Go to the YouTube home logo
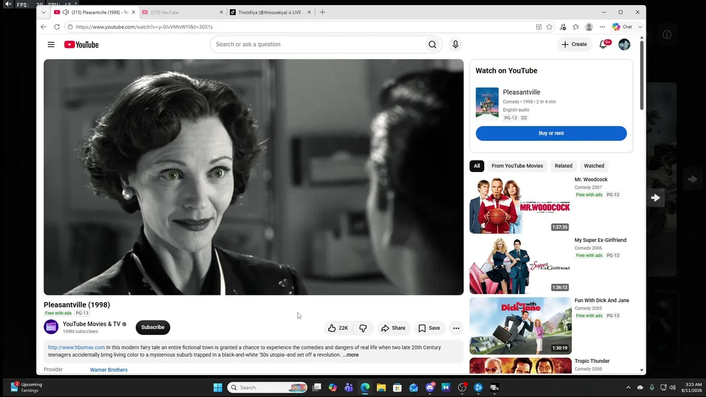This screenshot has width=706, height=397. (81, 45)
